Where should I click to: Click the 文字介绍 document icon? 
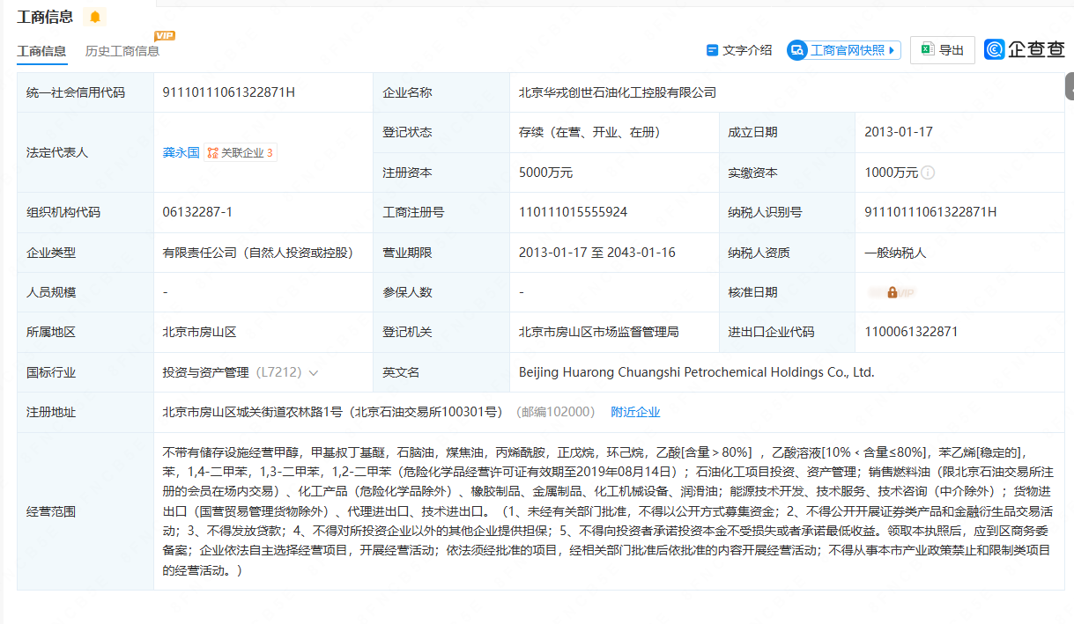(x=712, y=50)
